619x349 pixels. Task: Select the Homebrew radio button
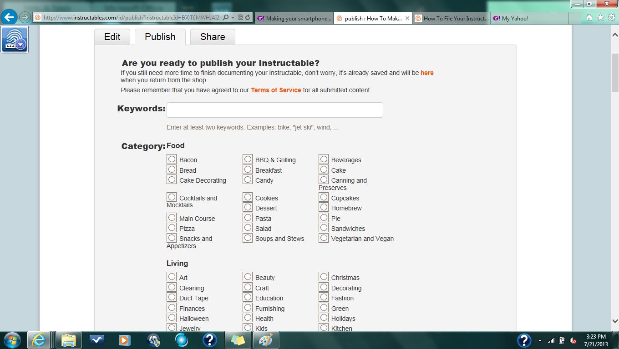pos(324,207)
